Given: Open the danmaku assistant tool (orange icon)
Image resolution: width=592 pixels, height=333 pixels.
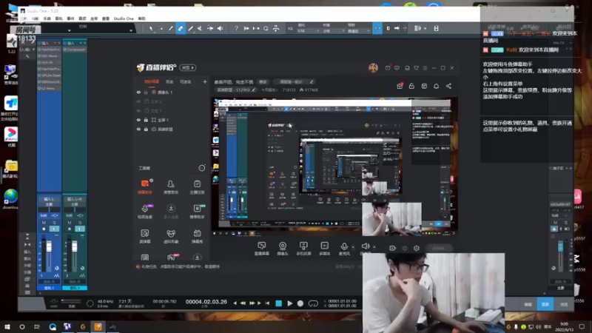Looking at the screenshot, I should click(x=145, y=186).
